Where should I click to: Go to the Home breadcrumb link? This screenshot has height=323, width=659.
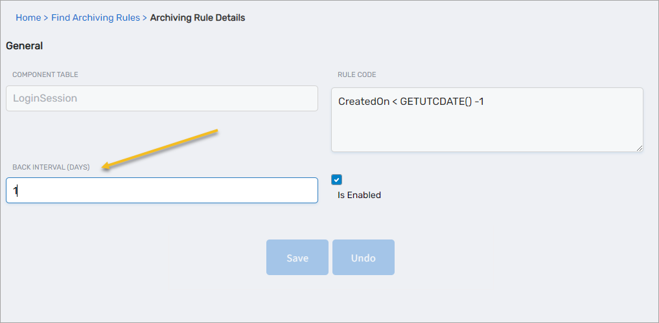(28, 17)
